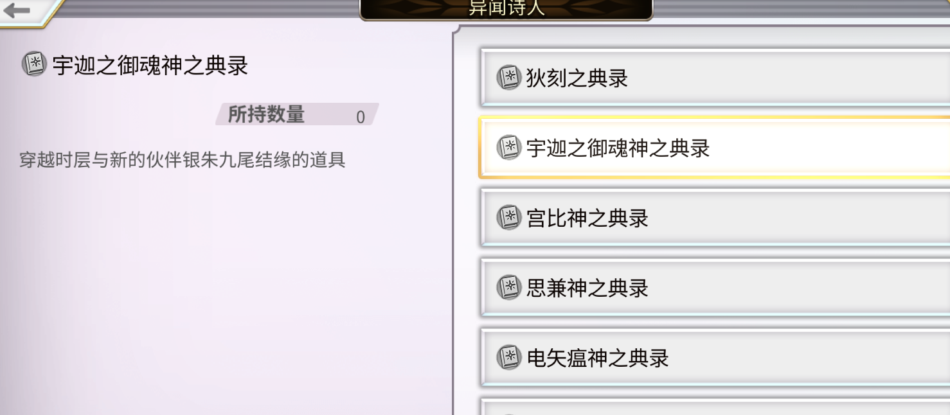
Task: Click the 异闻诗人 title banner
Action: pyautogui.click(x=506, y=10)
